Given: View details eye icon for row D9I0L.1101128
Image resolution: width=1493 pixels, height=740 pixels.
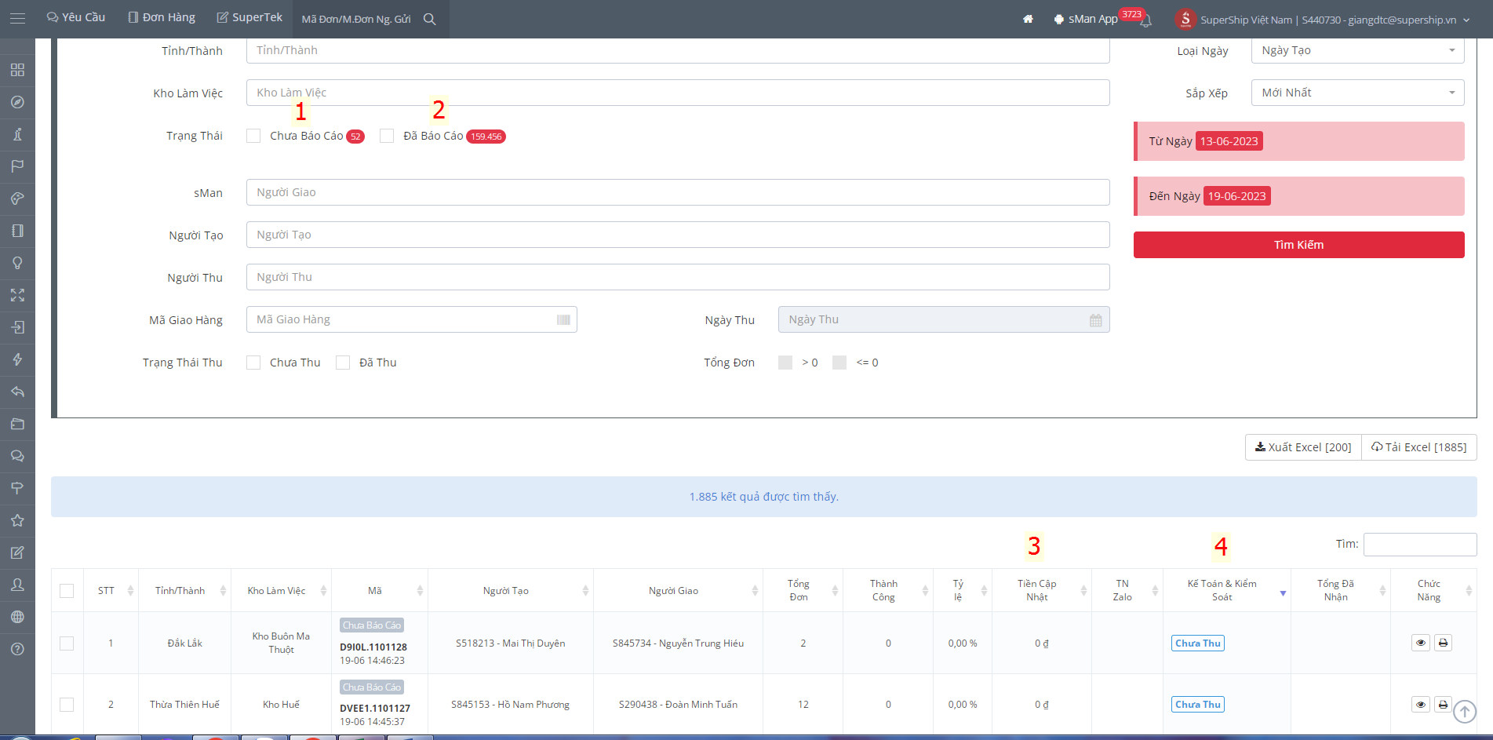Looking at the screenshot, I should pos(1421,643).
